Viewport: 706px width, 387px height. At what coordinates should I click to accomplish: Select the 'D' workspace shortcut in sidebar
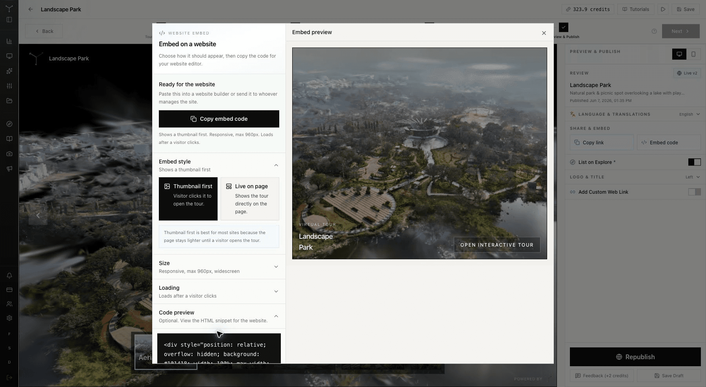9,362
